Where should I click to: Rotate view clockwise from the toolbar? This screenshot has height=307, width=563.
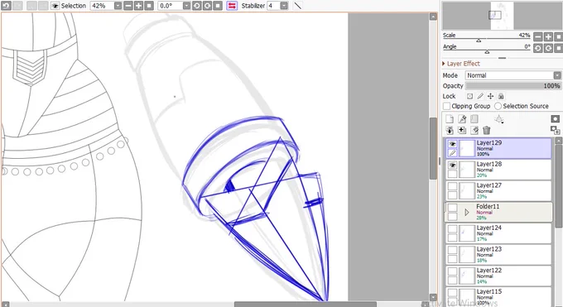click(207, 6)
